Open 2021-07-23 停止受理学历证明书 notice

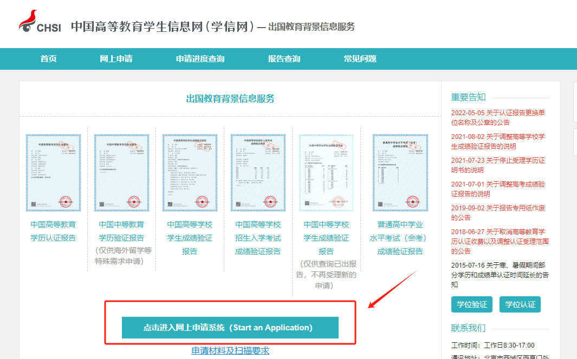pyautogui.click(x=498, y=165)
